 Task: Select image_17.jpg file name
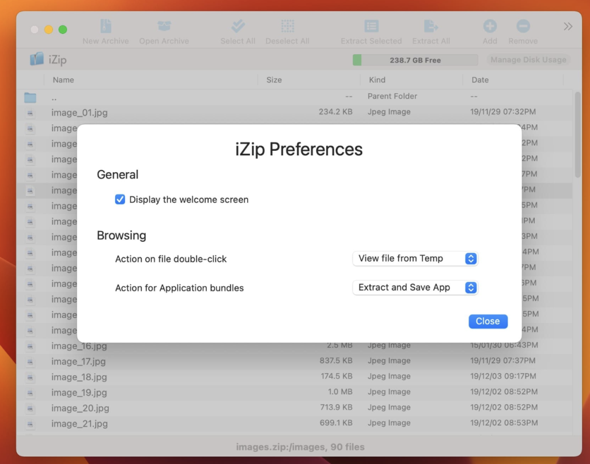click(x=78, y=362)
